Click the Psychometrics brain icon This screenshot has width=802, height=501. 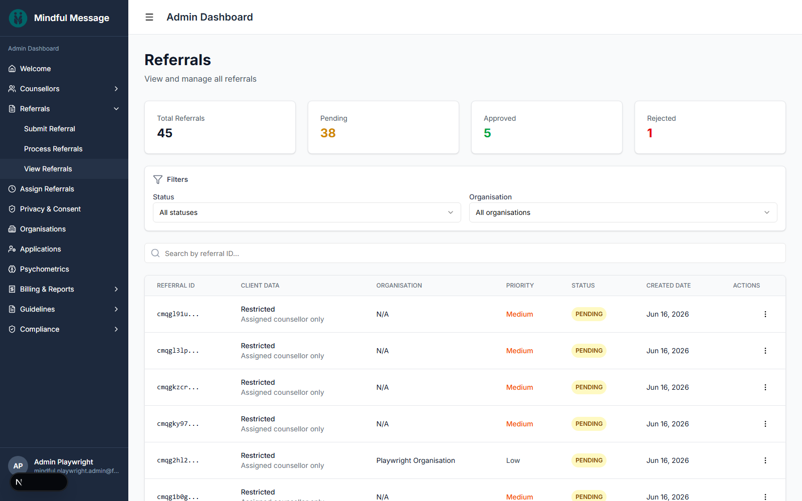tap(12, 269)
